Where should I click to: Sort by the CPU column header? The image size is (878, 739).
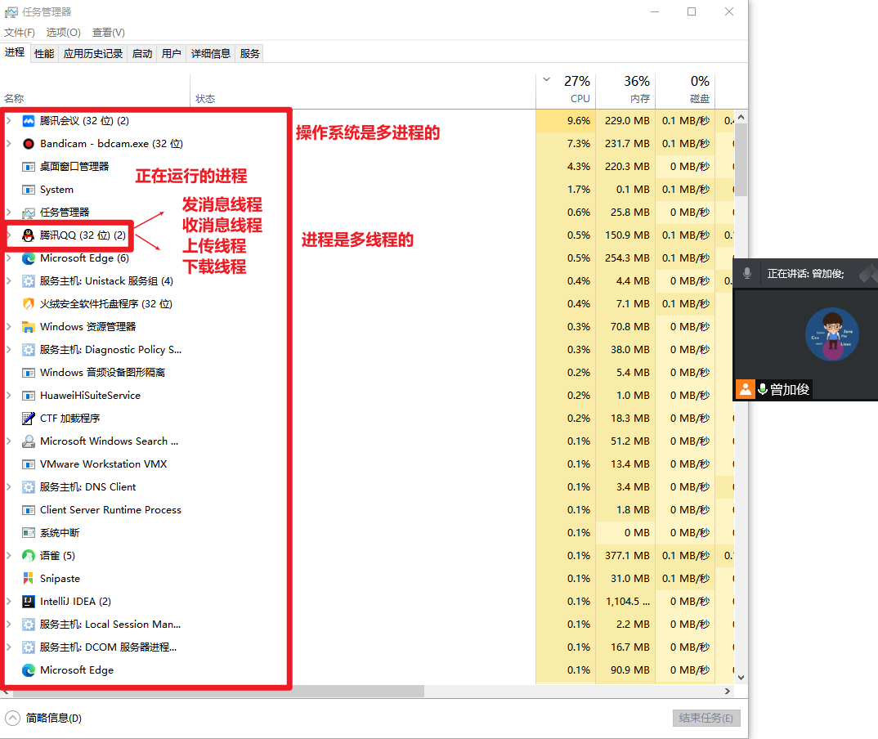(566, 90)
